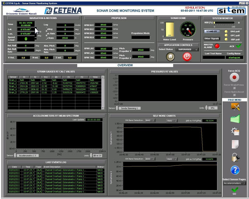Click the sonar dome Pressure gauge
Screen dimensions: 249x199
188,29
